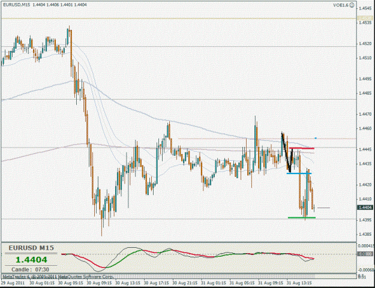Click the VOE1.6 expert label

tap(341, 5)
